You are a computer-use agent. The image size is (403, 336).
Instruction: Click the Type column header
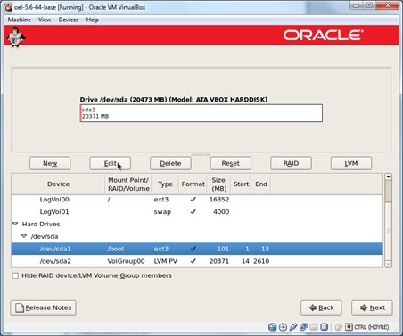165,184
